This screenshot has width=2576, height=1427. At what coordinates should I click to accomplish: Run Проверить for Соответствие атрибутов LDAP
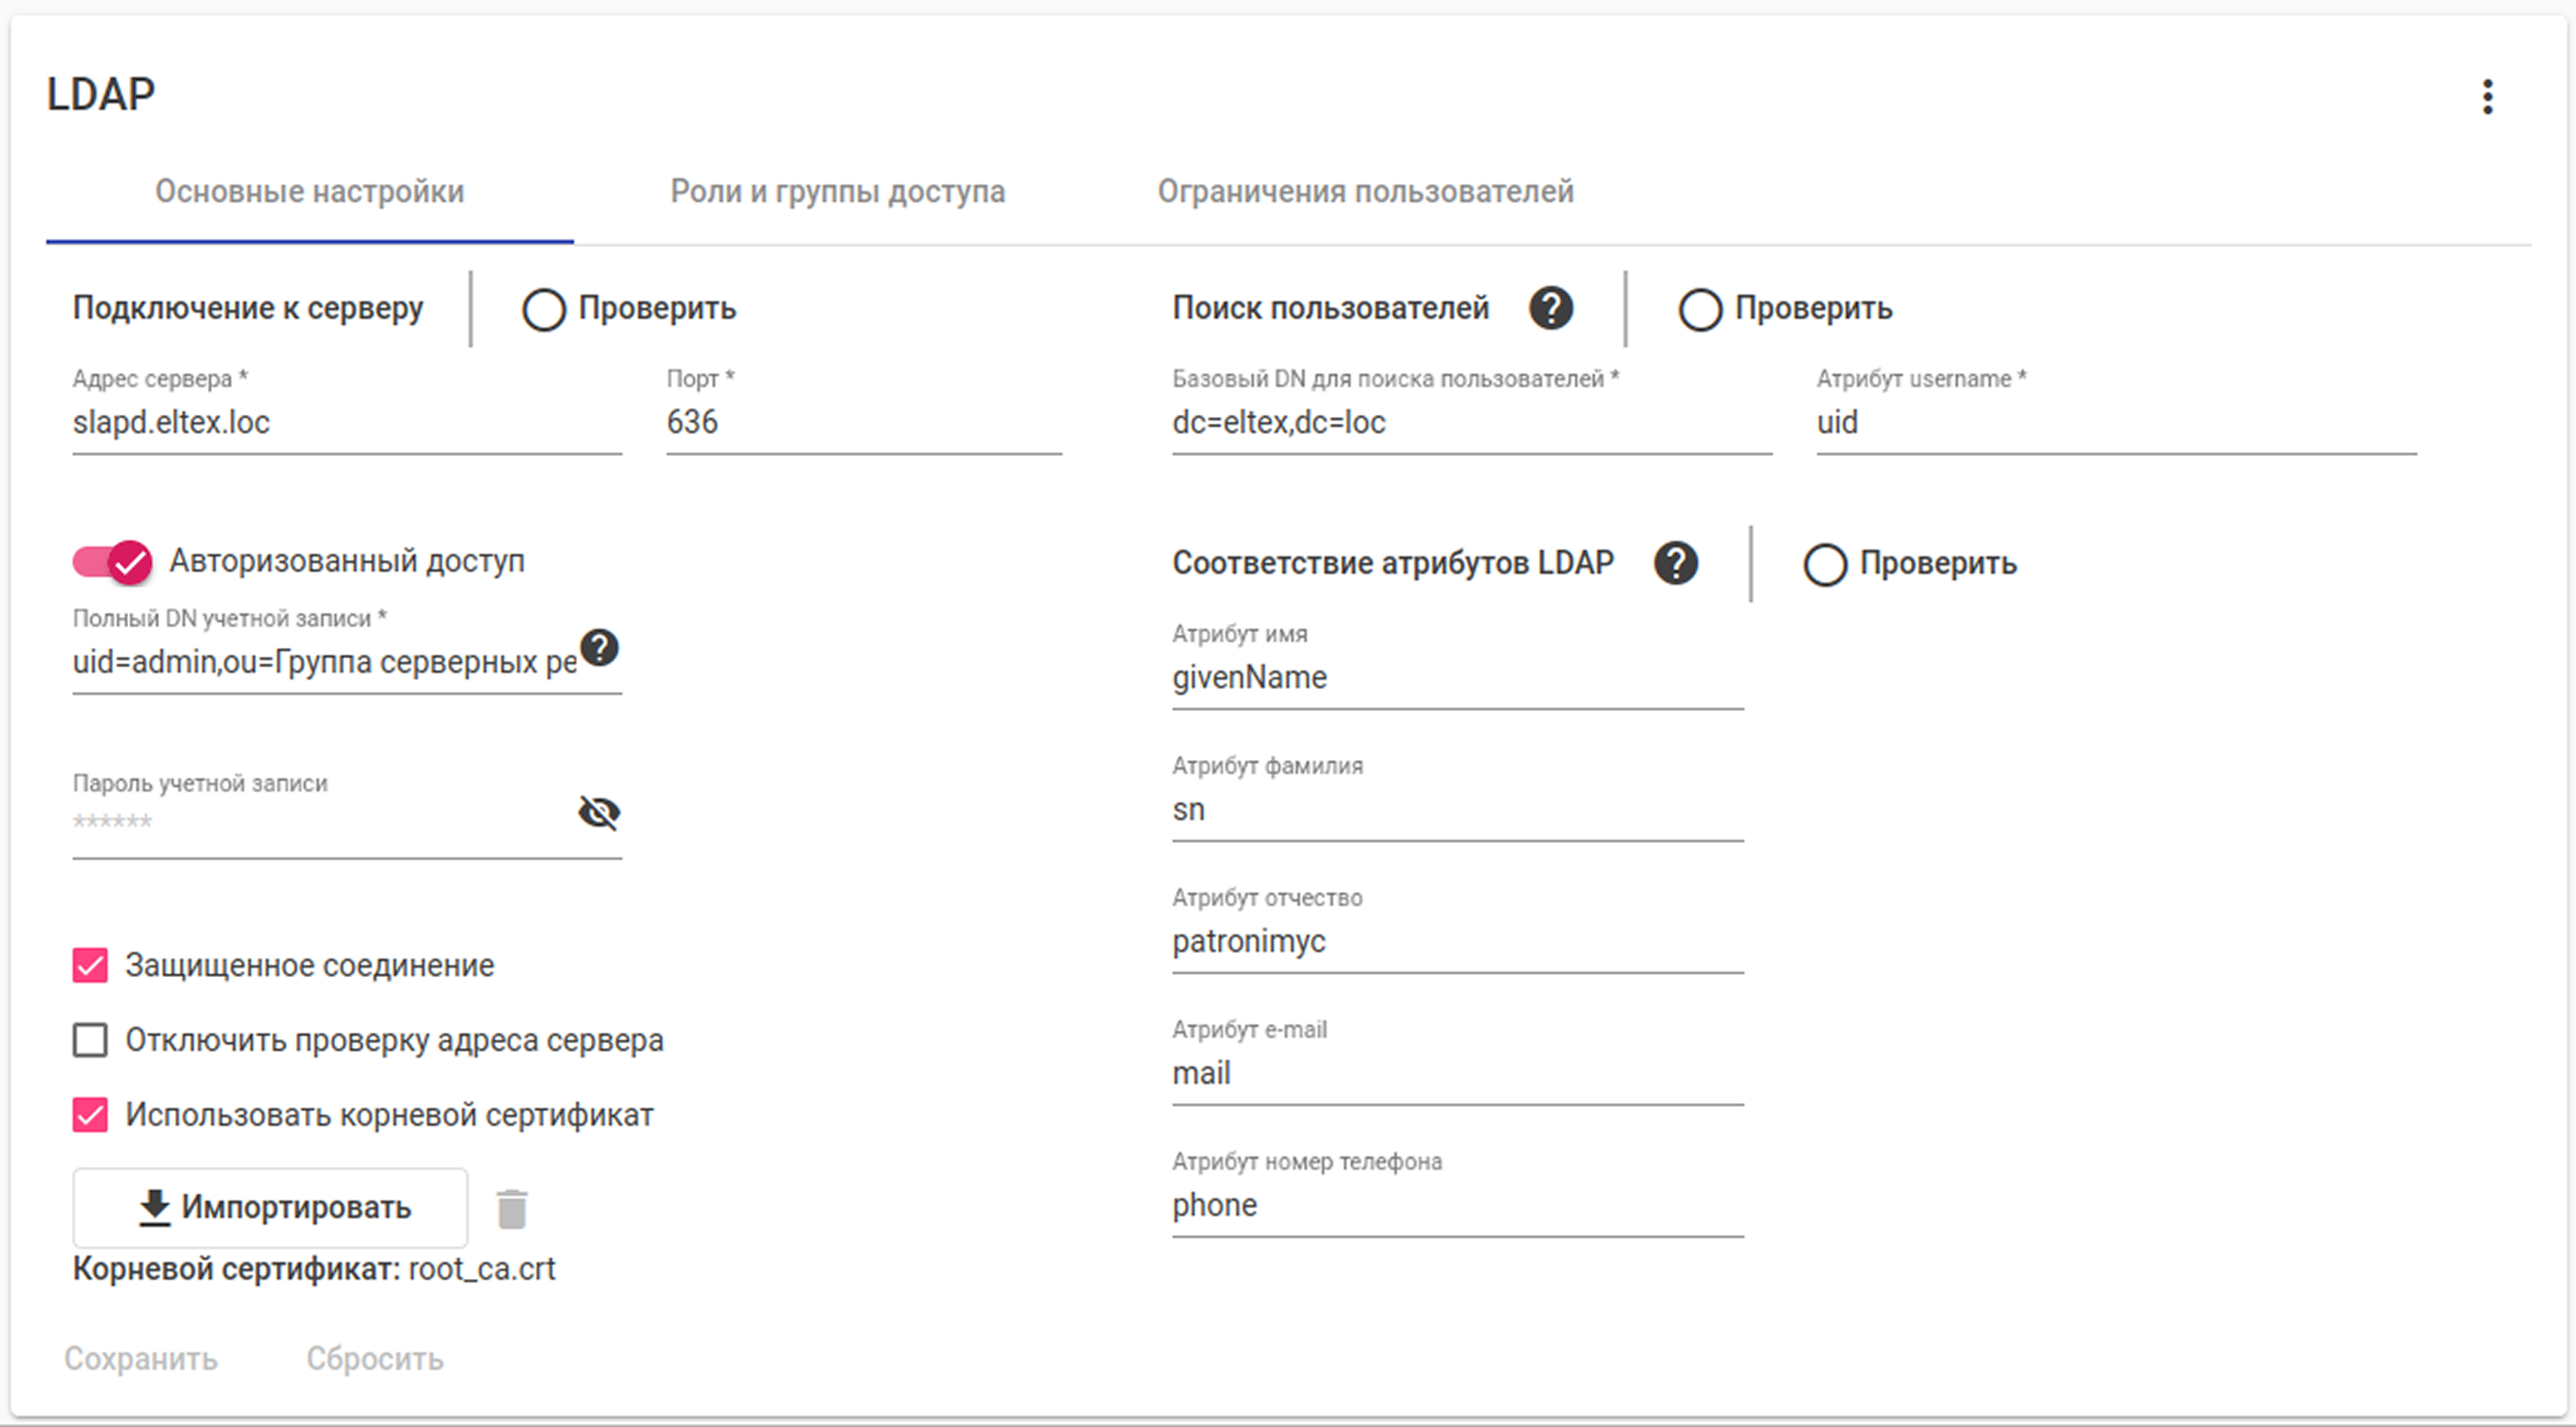tap(1910, 563)
